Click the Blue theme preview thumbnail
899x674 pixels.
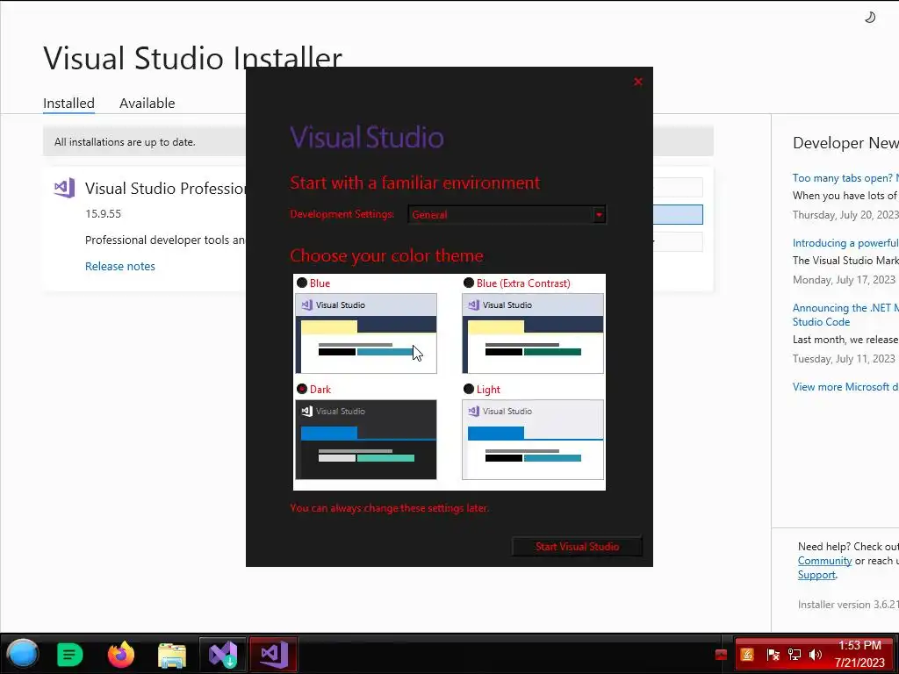(366, 333)
